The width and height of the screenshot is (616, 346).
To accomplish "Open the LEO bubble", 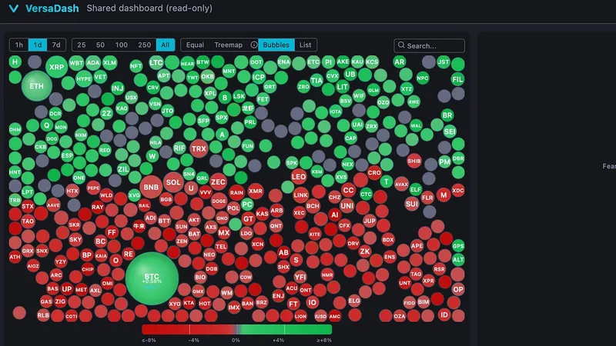I will point(299,177).
